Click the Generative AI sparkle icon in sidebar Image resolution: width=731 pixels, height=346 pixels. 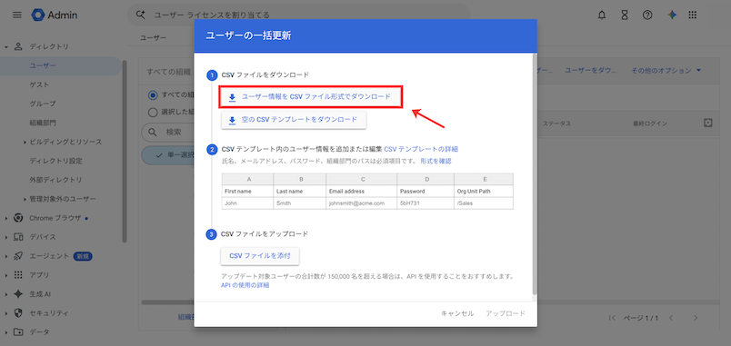(x=19, y=294)
